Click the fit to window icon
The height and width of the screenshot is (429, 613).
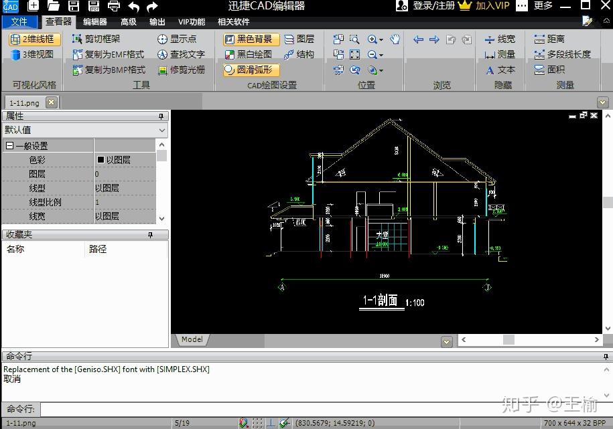[354, 54]
